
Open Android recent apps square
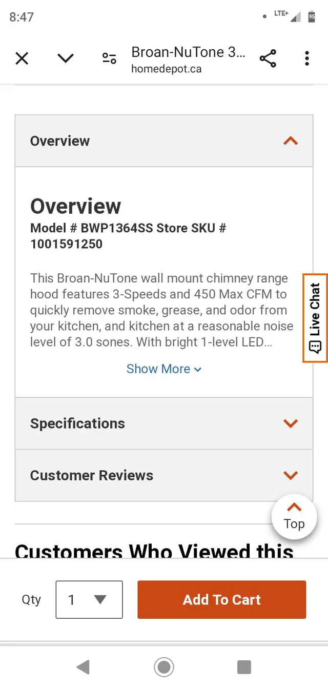(244, 667)
